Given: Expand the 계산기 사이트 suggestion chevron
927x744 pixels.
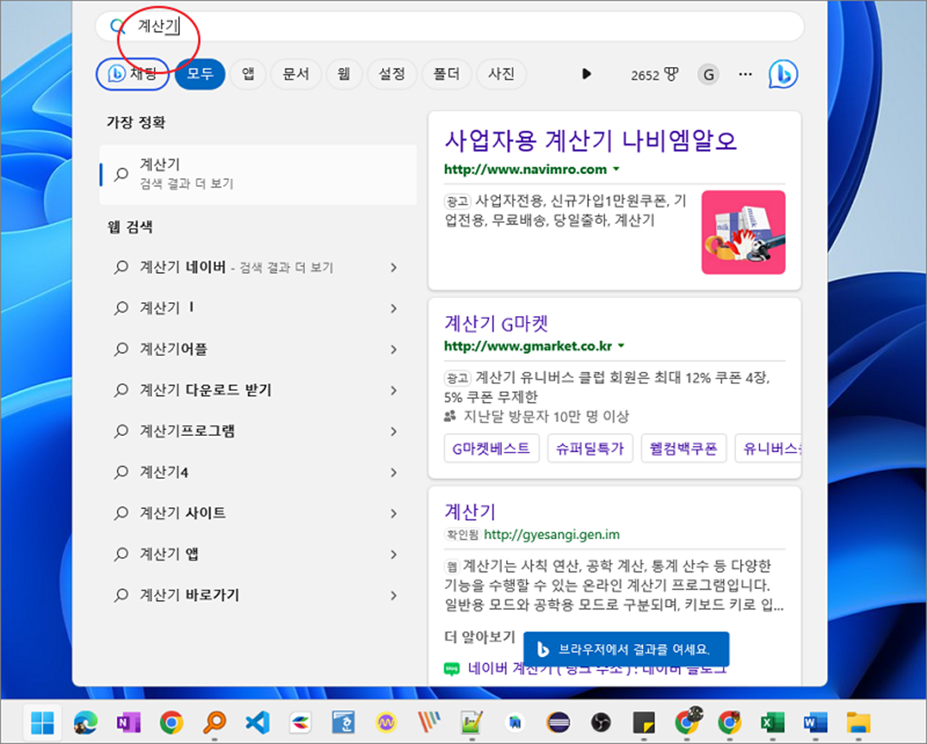Looking at the screenshot, I should click(394, 513).
